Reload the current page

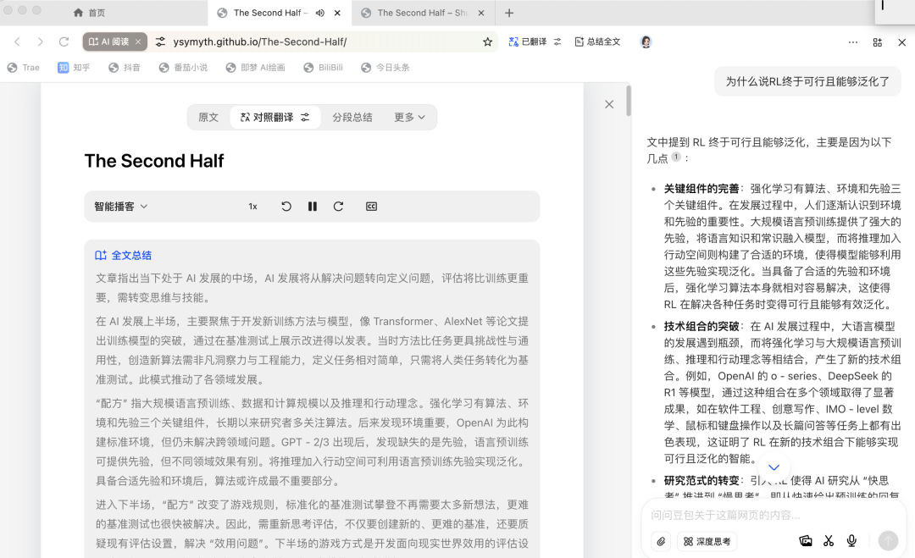[x=64, y=41]
